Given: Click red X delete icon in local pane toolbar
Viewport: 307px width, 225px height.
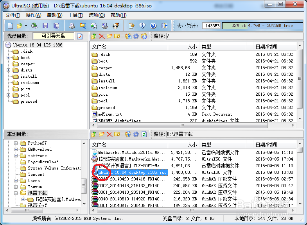Looking at the screenshot, I should point(110,134).
